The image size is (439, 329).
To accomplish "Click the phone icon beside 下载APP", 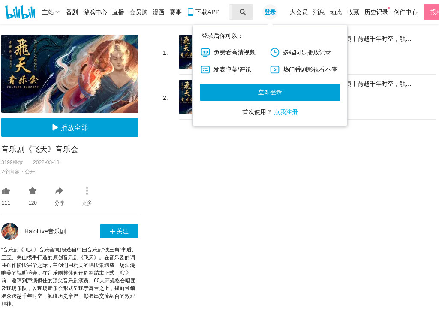I will [190, 12].
